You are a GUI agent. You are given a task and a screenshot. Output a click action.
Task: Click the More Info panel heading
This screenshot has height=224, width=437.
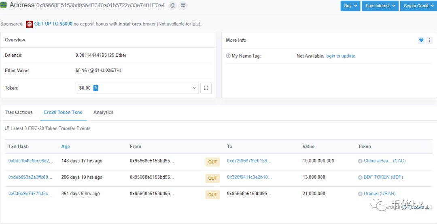(x=236, y=40)
